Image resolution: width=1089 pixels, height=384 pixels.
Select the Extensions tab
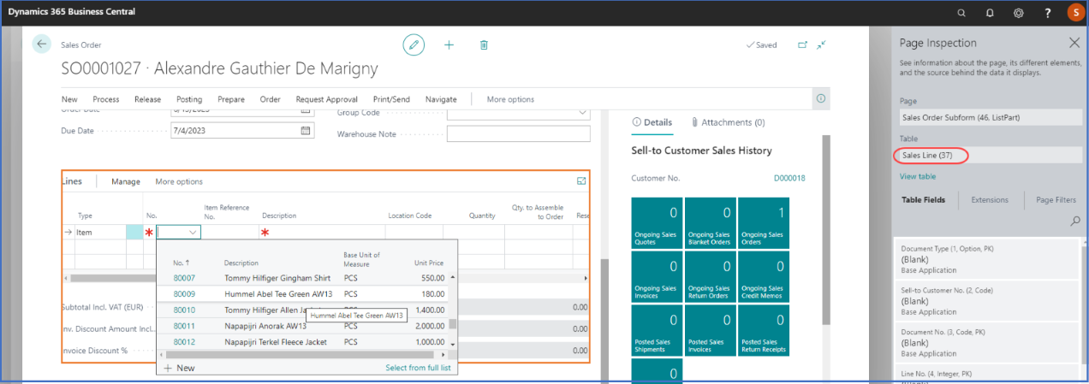tap(989, 199)
